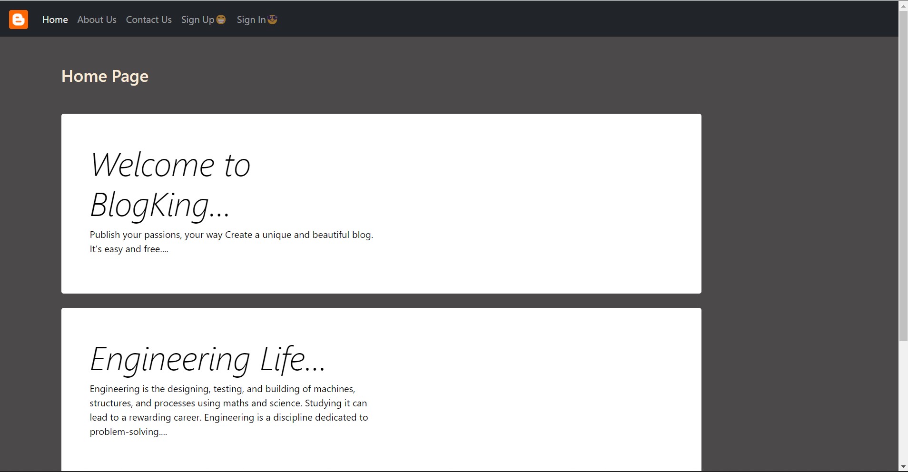Screen dimensions: 908x472
Task: Click the Engineering Life post description text
Action: [228, 410]
